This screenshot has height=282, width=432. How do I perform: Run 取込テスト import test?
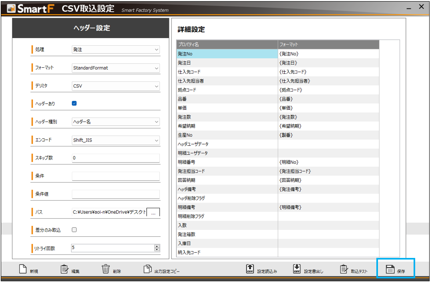344,269
